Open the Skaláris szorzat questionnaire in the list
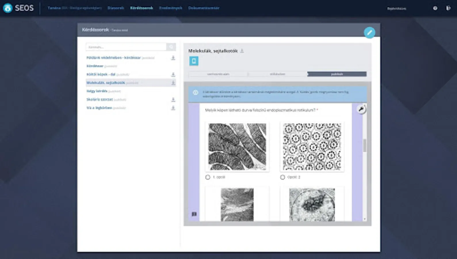This screenshot has height=259, width=457. (x=100, y=100)
